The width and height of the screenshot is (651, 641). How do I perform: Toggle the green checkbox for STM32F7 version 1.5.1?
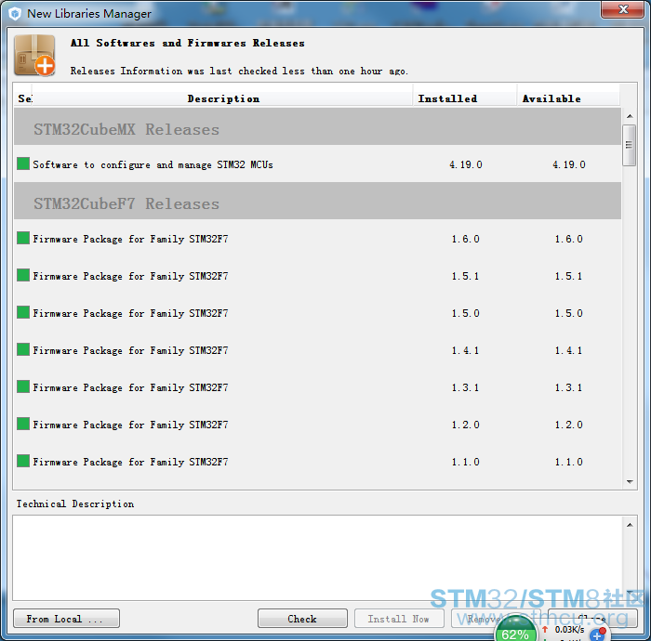(x=23, y=275)
